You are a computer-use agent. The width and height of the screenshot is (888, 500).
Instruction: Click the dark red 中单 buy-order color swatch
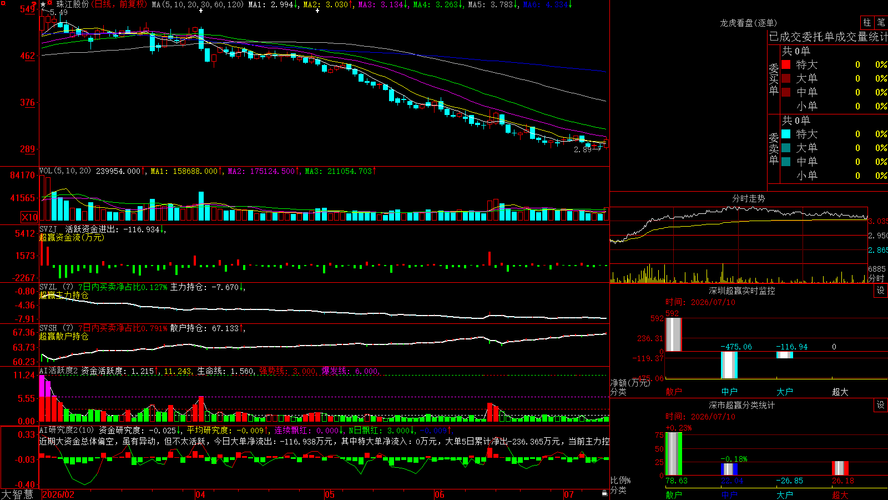tap(786, 92)
